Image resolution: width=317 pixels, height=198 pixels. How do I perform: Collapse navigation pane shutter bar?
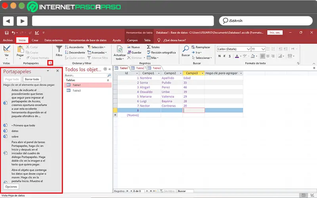[x=110, y=69]
